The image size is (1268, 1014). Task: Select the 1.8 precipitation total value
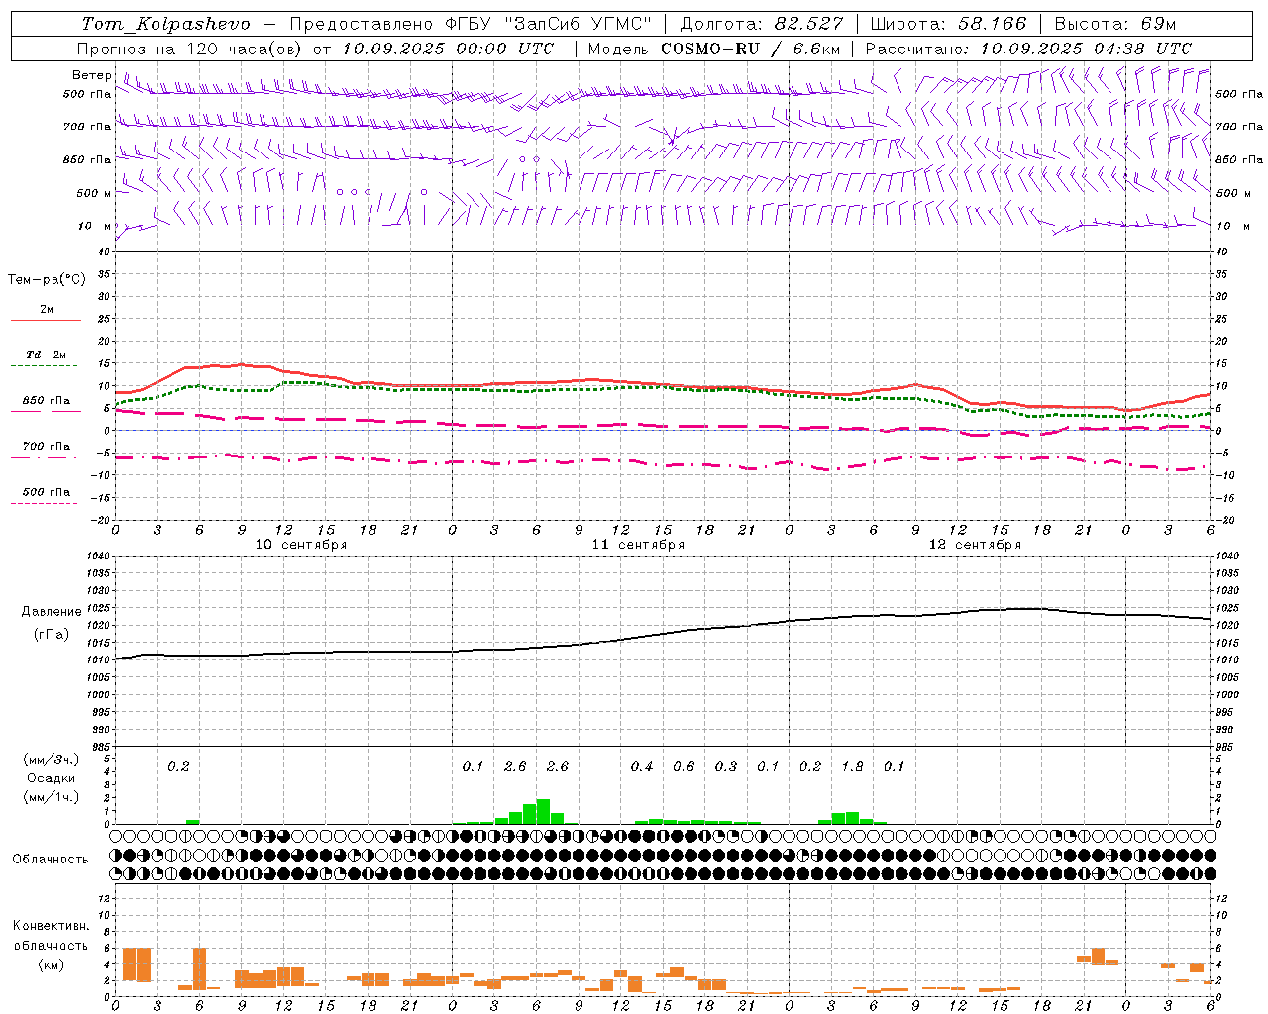pos(852,766)
